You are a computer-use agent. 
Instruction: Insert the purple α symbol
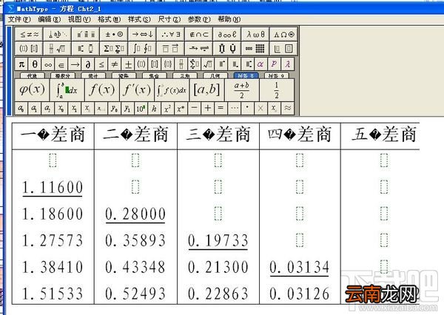[260, 64]
